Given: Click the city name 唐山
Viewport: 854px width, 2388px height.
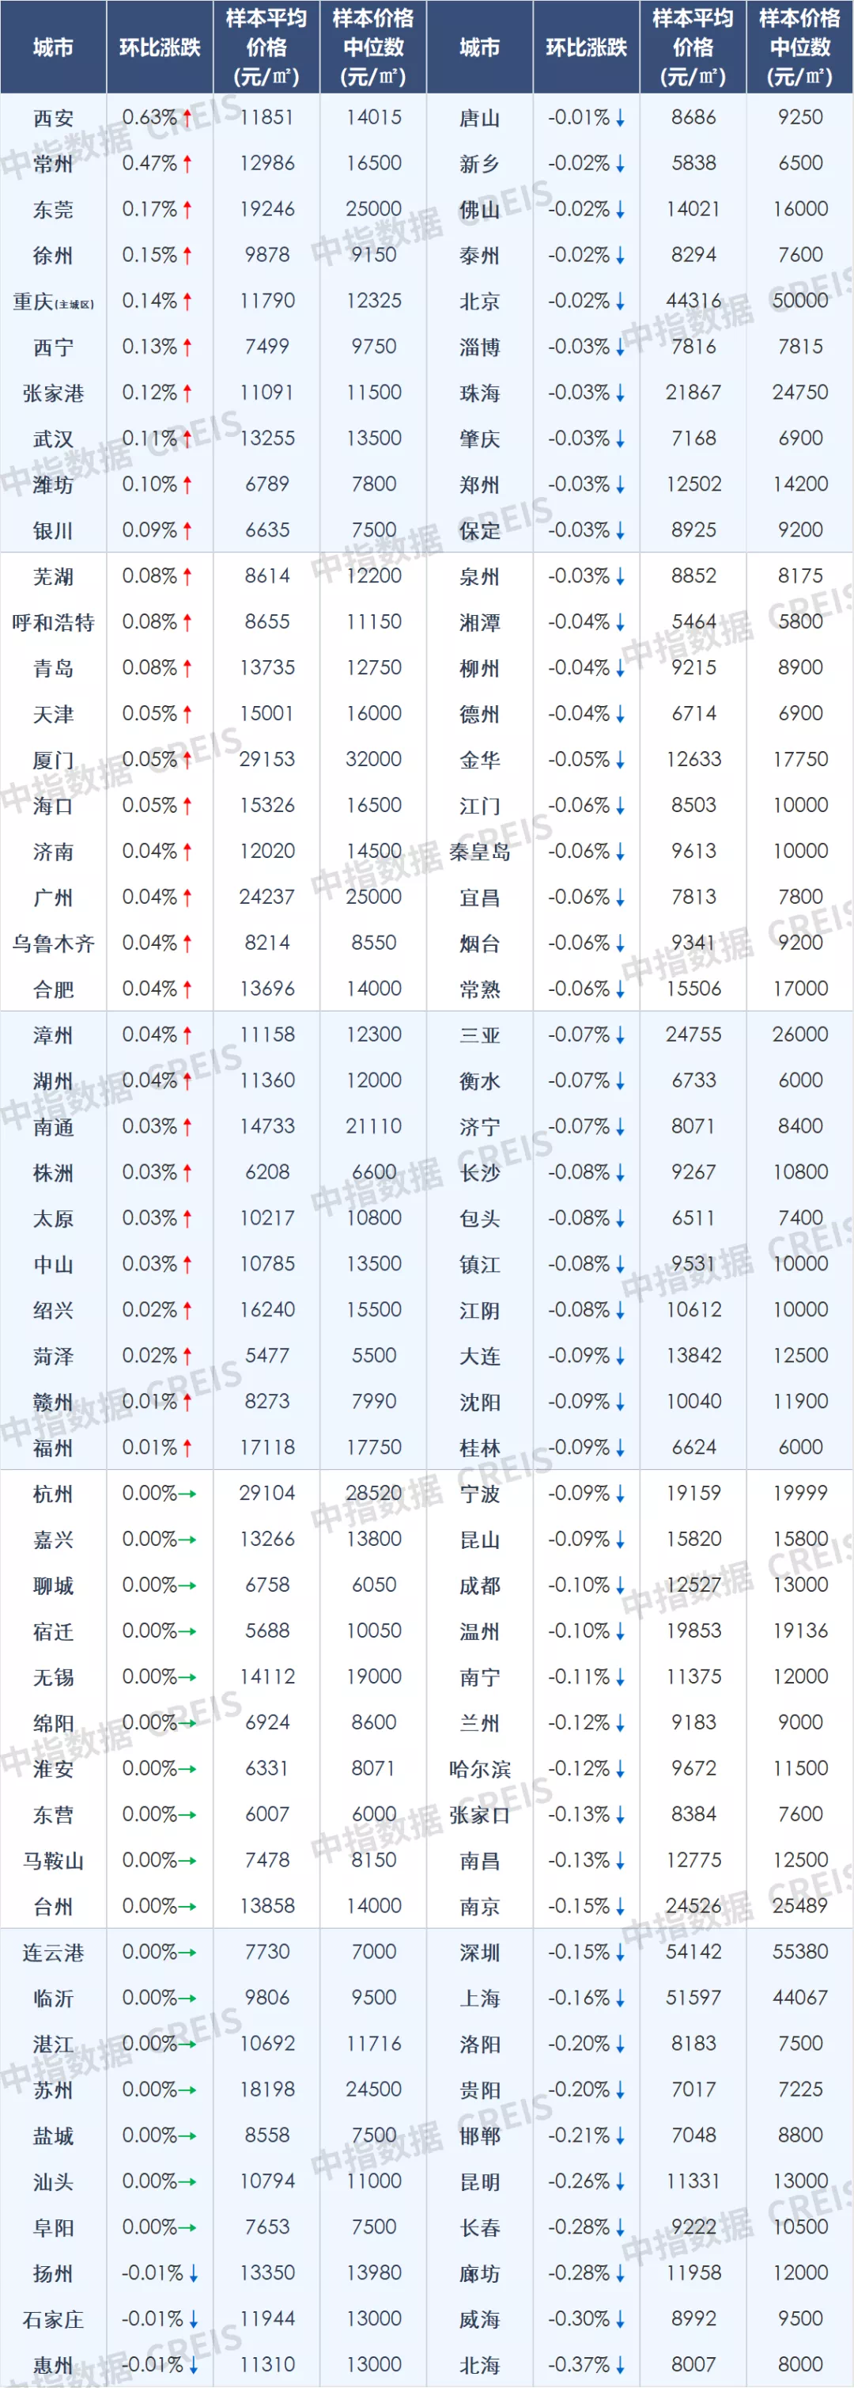Looking at the screenshot, I should point(480,118).
